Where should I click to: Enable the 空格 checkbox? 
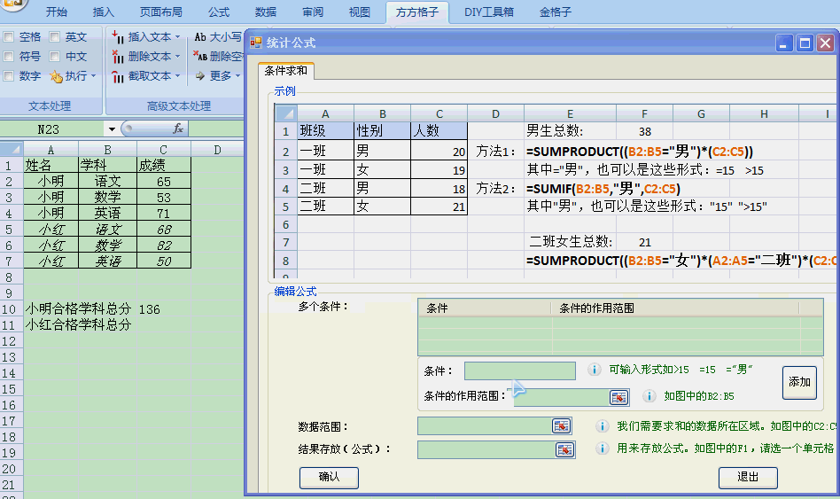click(x=9, y=37)
